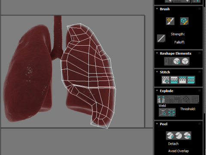
Task: Collapse the Brush rollout
Action: [157, 9]
